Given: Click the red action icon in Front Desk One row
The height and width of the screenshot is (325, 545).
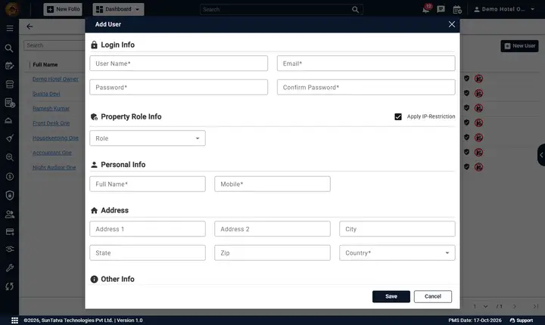Looking at the screenshot, I should pos(478,123).
